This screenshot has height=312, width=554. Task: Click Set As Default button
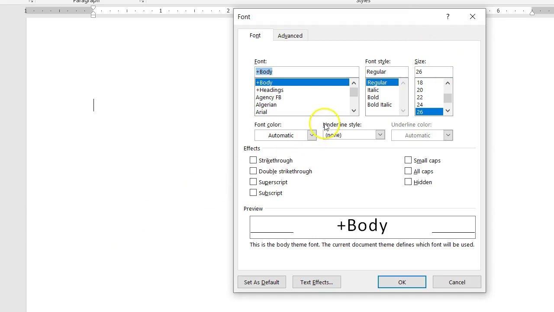pos(261,282)
